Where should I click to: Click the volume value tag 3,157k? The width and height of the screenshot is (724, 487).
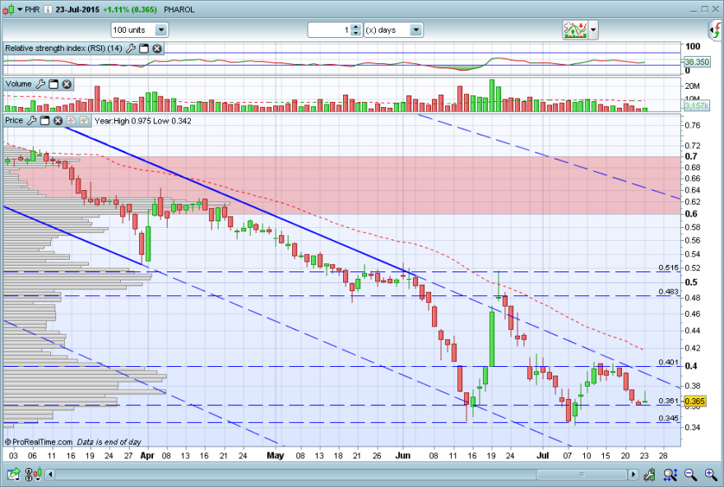[697, 106]
